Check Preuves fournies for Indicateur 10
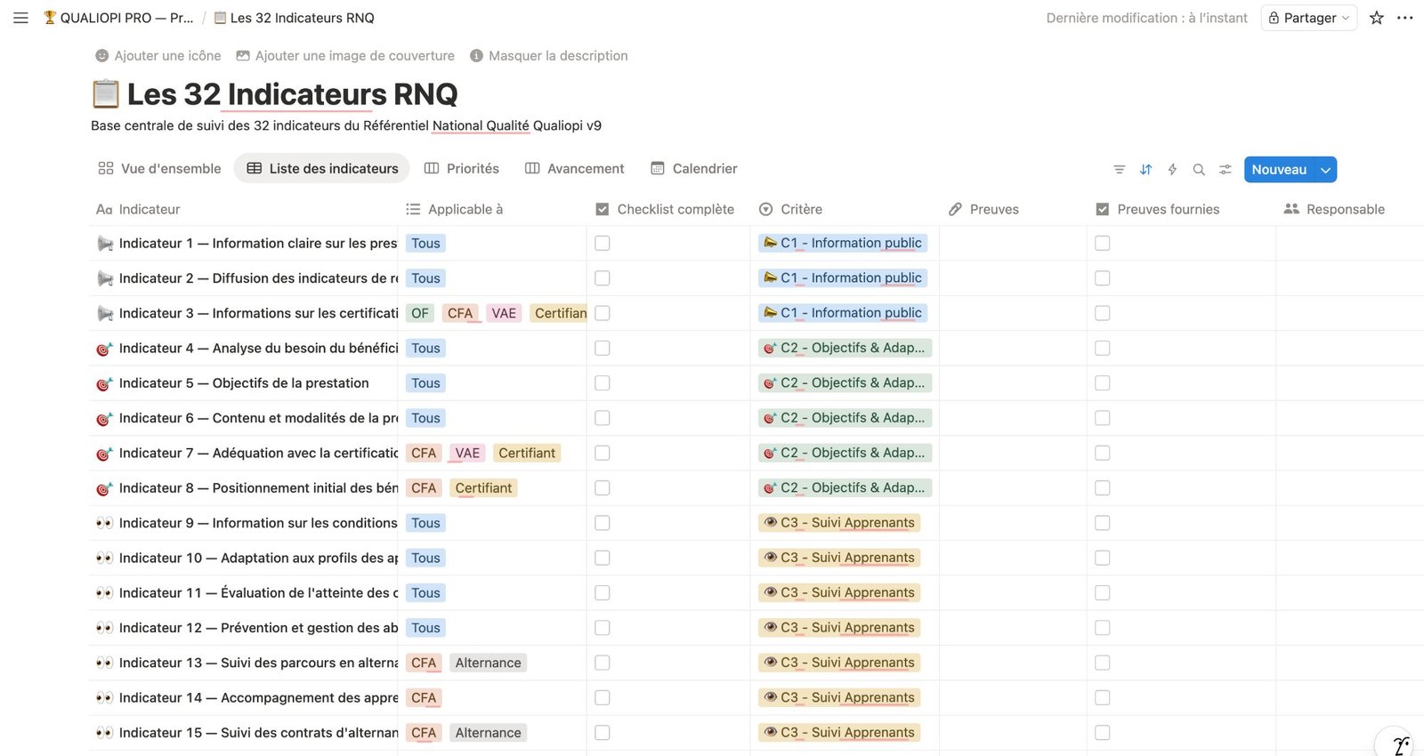 [x=1103, y=558]
